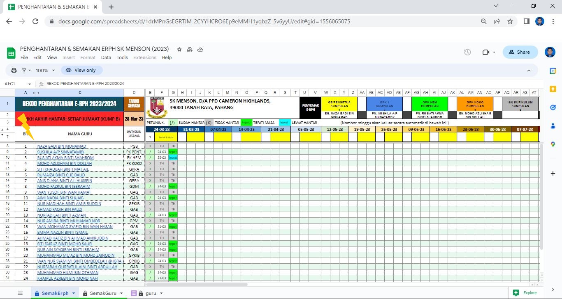Click the Chrome profile avatar
The height and width of the screenshot is (299, 562).
pyautogui.click(x=540, y=21)
